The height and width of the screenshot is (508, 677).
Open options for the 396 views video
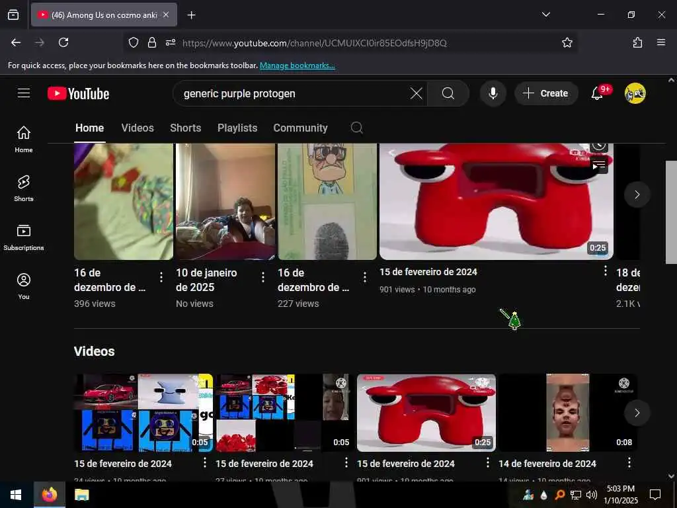pos(161,277)
